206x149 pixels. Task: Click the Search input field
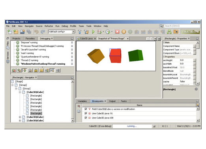pos(182,26)
